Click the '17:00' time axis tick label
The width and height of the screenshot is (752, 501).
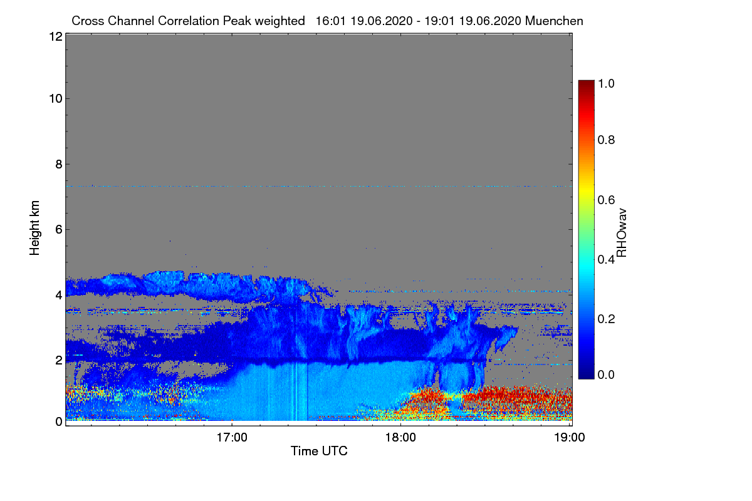pos(232,438)
